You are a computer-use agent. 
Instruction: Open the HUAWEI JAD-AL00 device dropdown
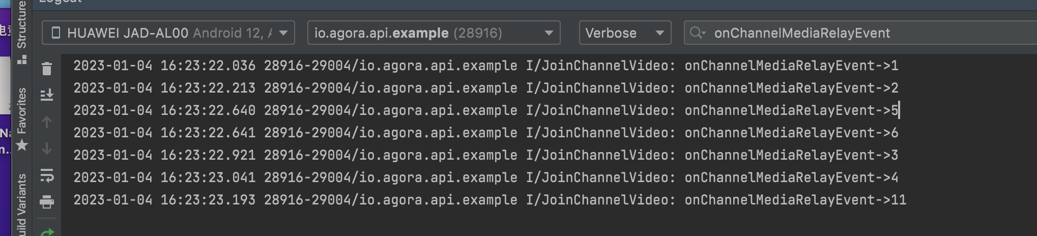[168, 33]
